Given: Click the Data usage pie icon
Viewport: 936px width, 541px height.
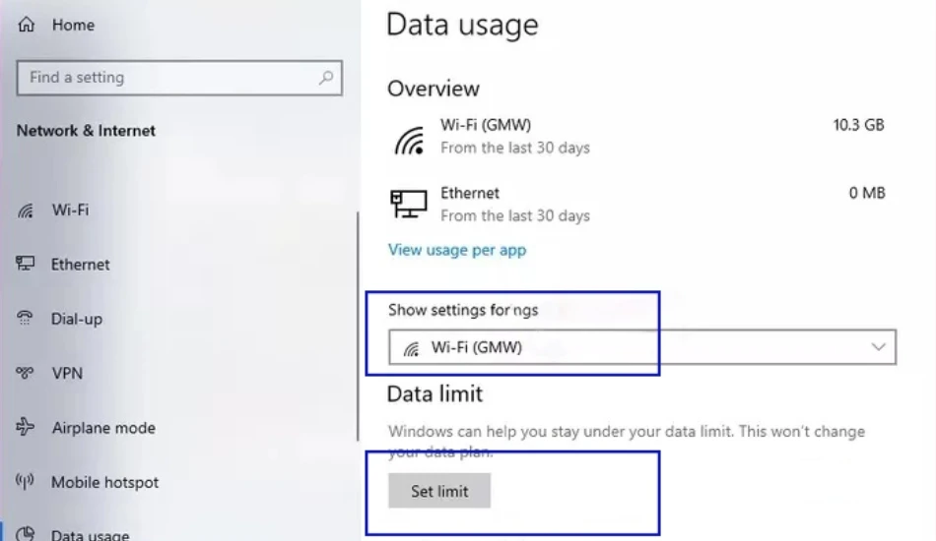Looking at the screenshot, I should (25, 534).
